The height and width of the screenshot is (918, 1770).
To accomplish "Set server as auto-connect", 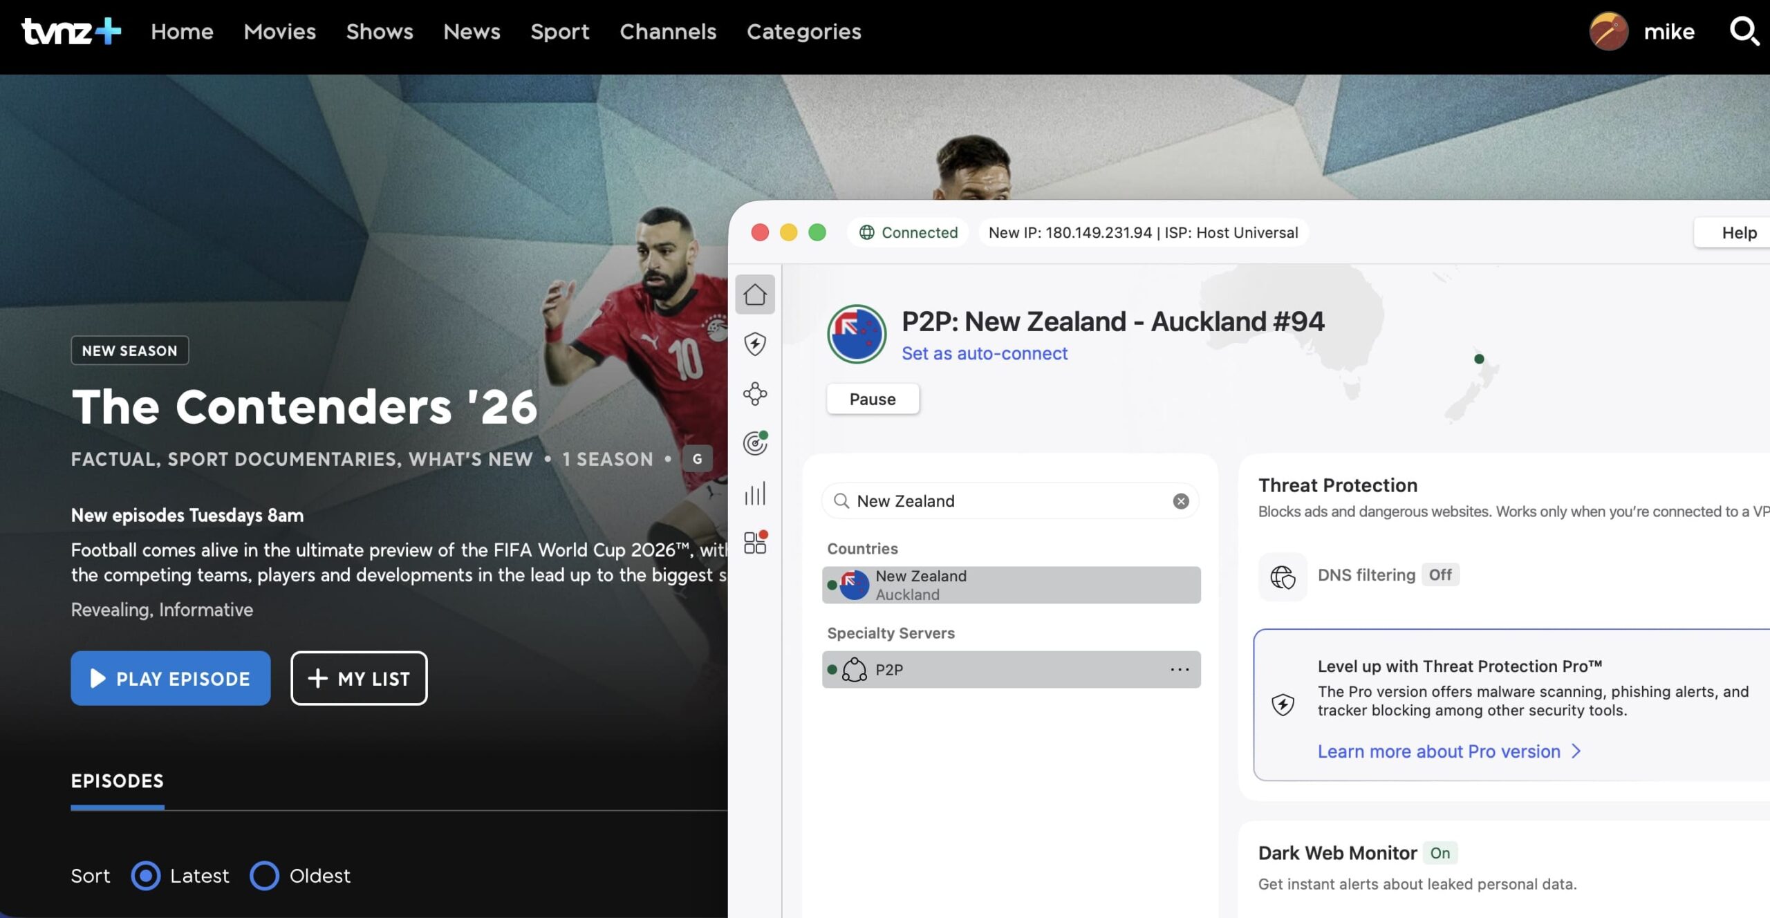I will (984, 353).
